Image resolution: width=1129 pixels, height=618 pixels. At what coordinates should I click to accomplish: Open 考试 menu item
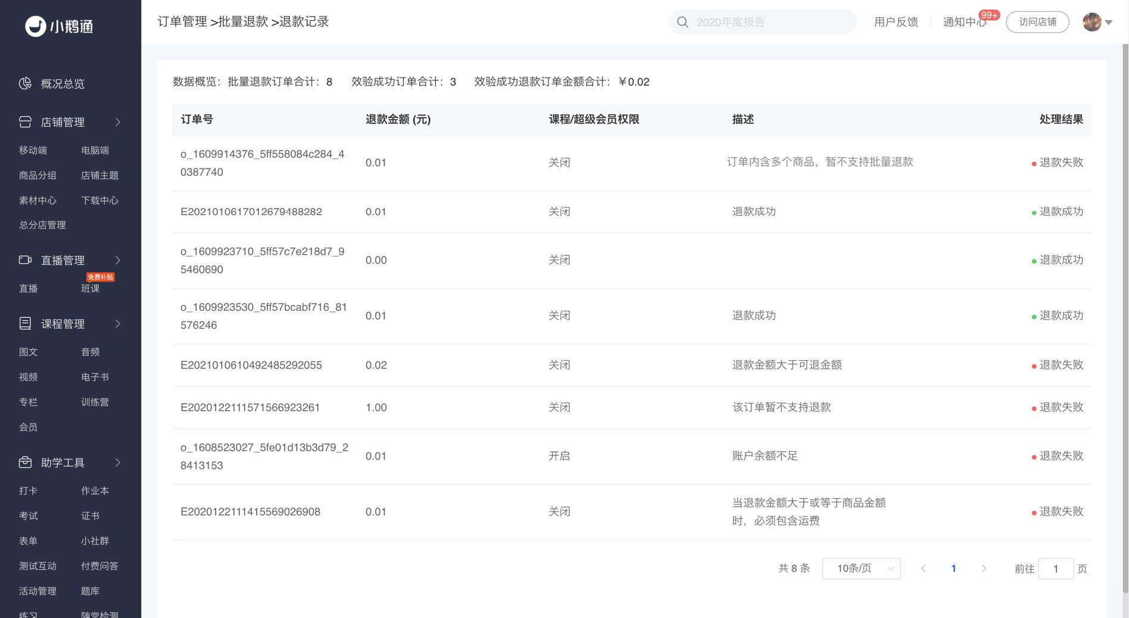(x=28, y=516)
